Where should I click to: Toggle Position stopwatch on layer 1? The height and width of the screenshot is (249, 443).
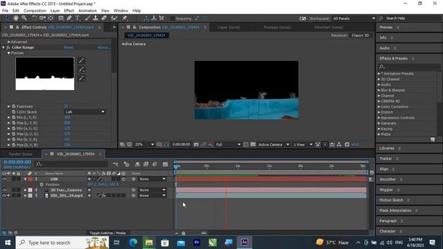pos(42,185)
